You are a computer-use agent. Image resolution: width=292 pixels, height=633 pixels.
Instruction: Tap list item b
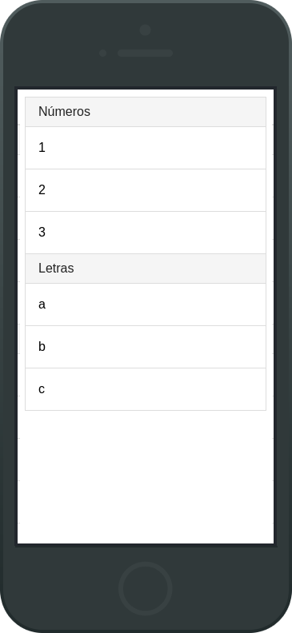(146, 347)
